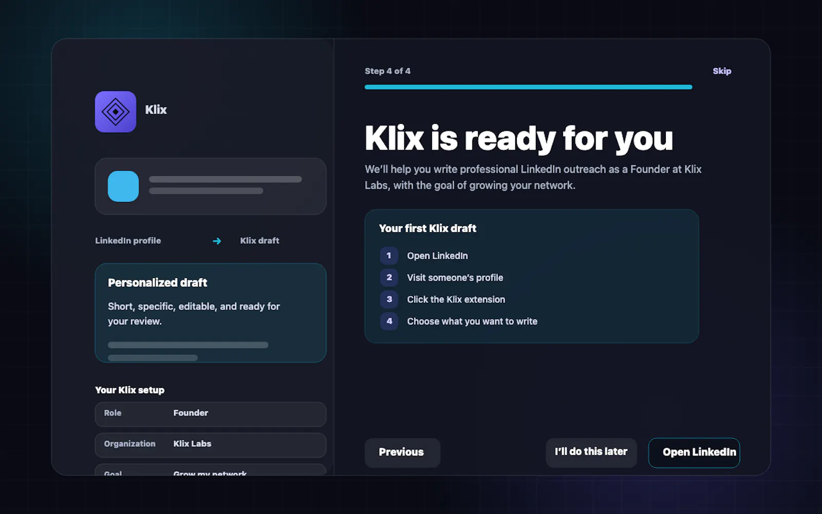Click the 'Your Klix setup' heading
This screenshot has width=822, height=514.
130,390
